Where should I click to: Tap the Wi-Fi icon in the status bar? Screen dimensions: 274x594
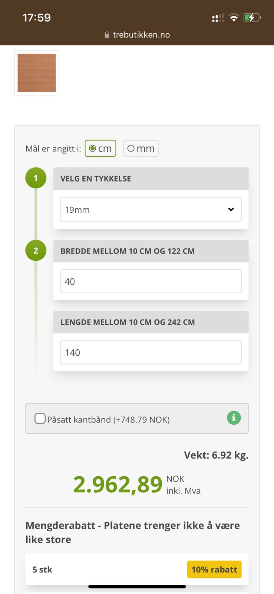tap(234, 17)
